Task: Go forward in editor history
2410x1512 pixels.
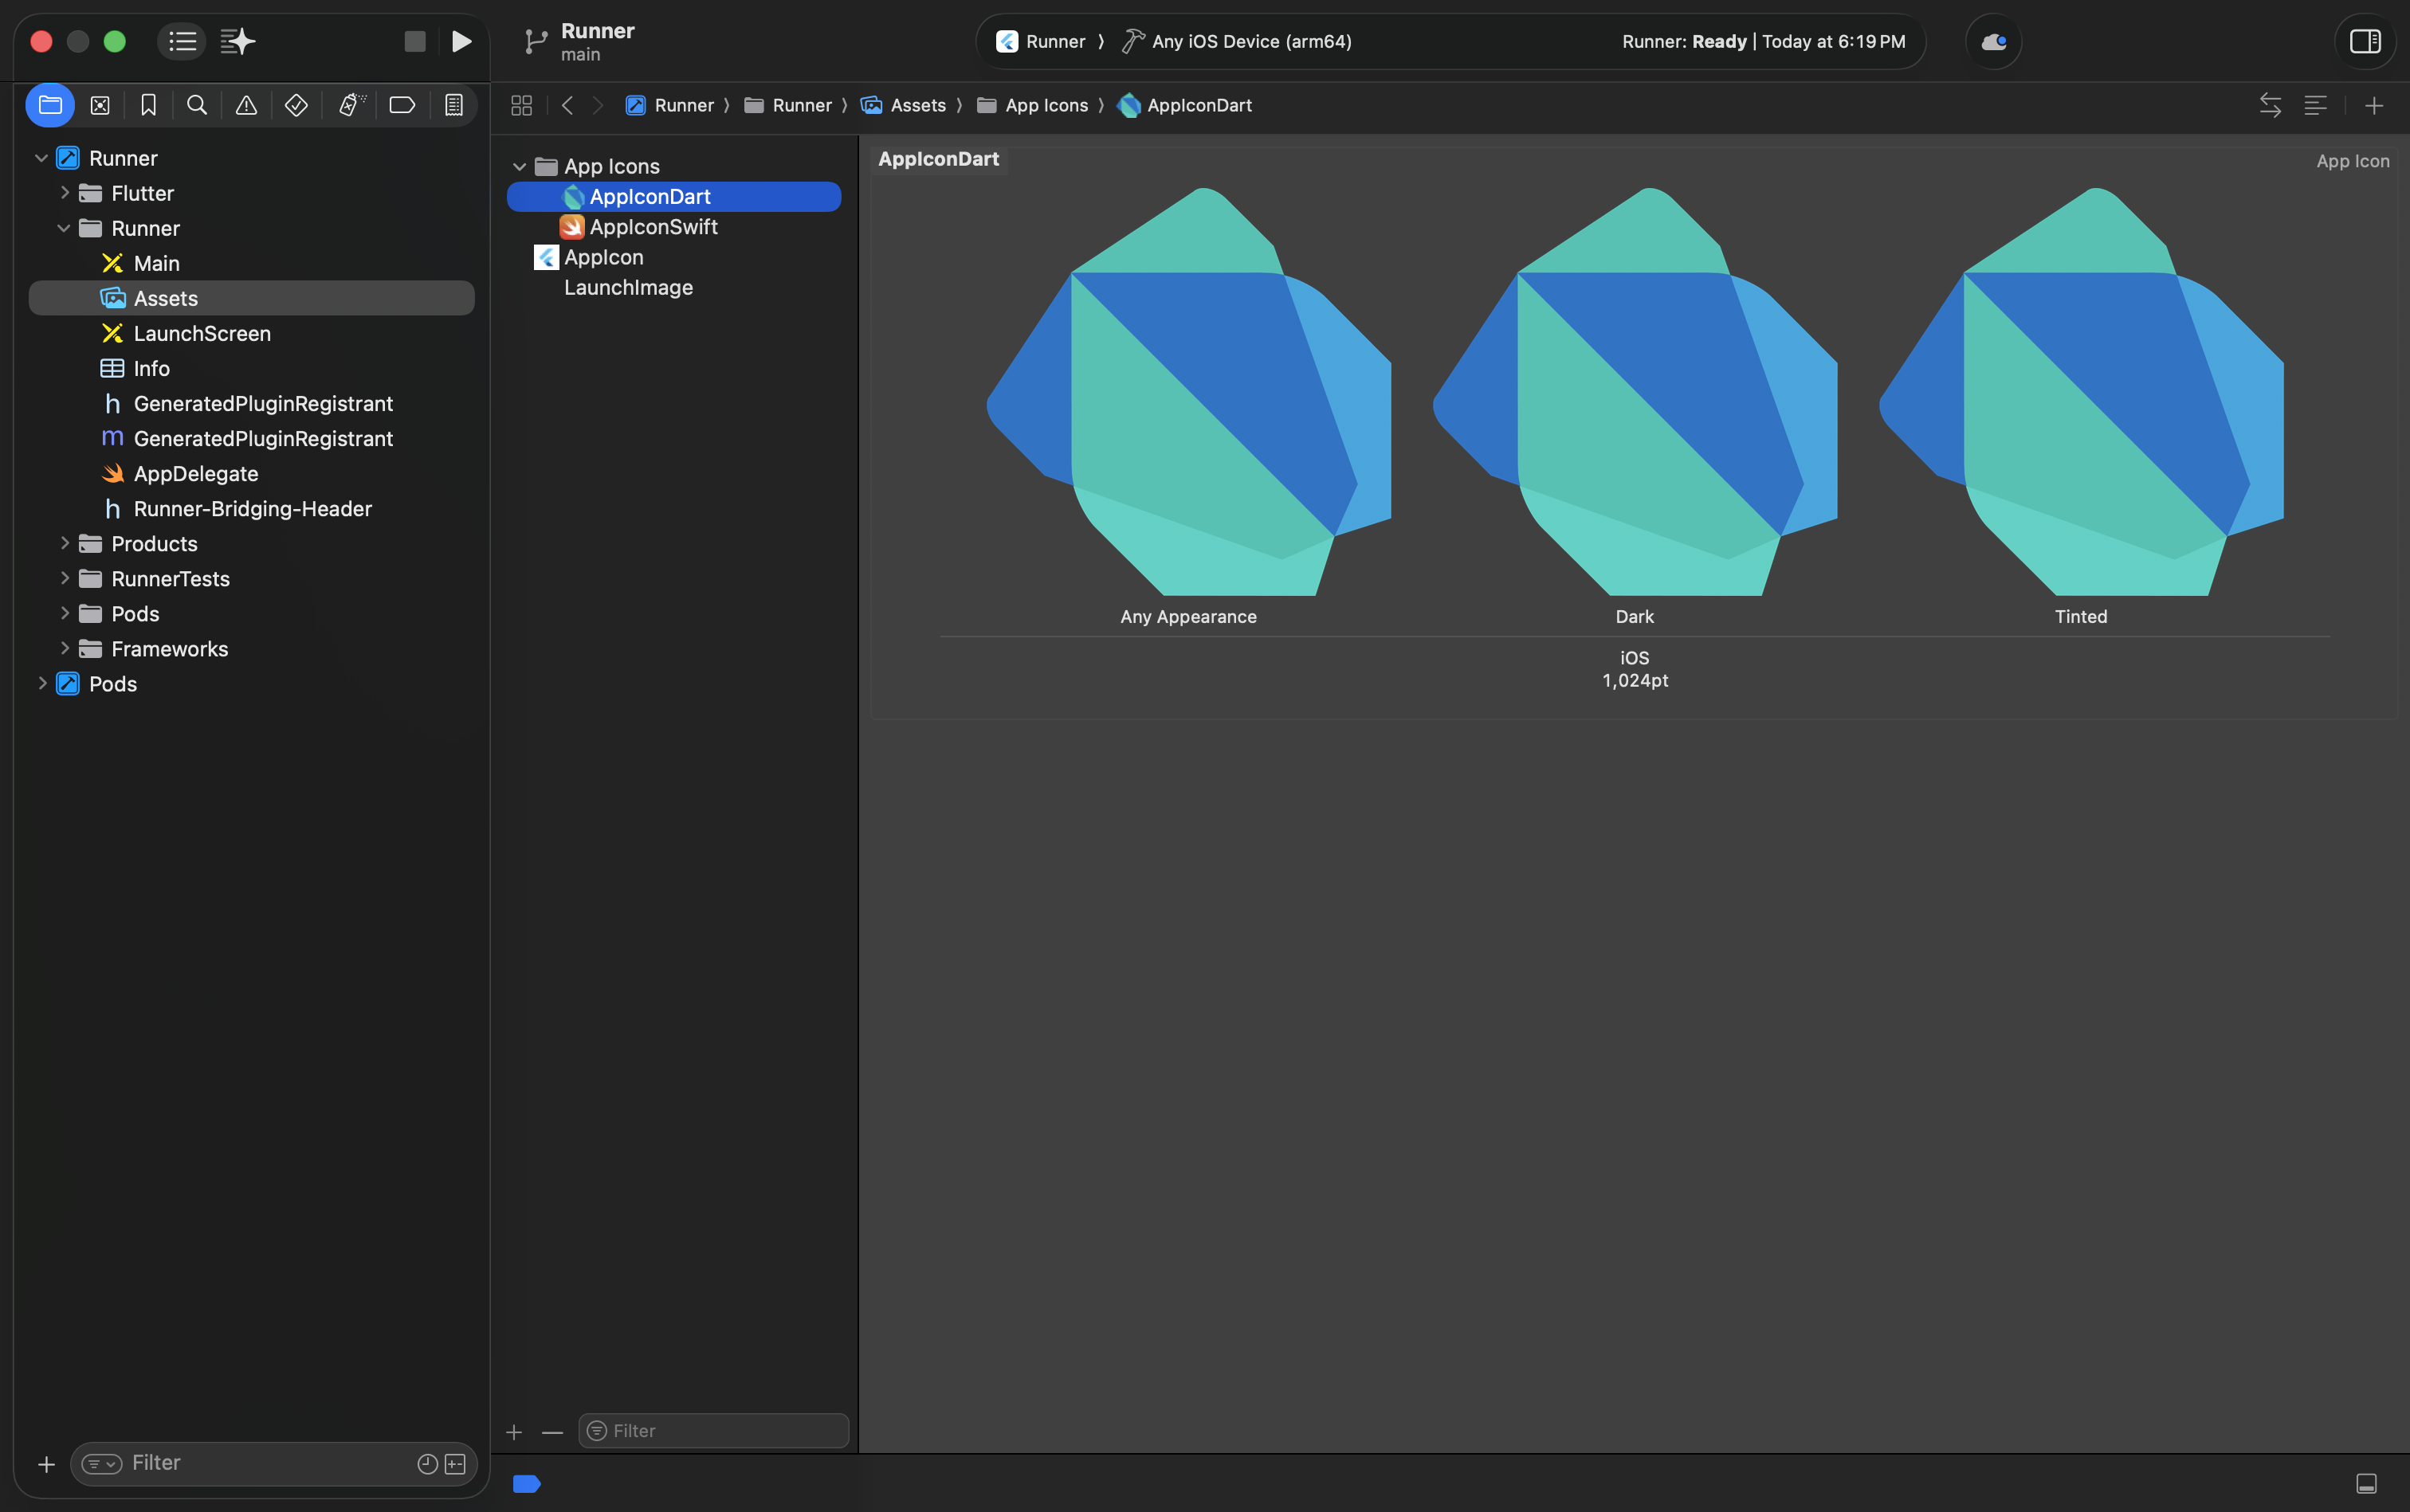Action: pyautogui.click(x=599, y=105)
